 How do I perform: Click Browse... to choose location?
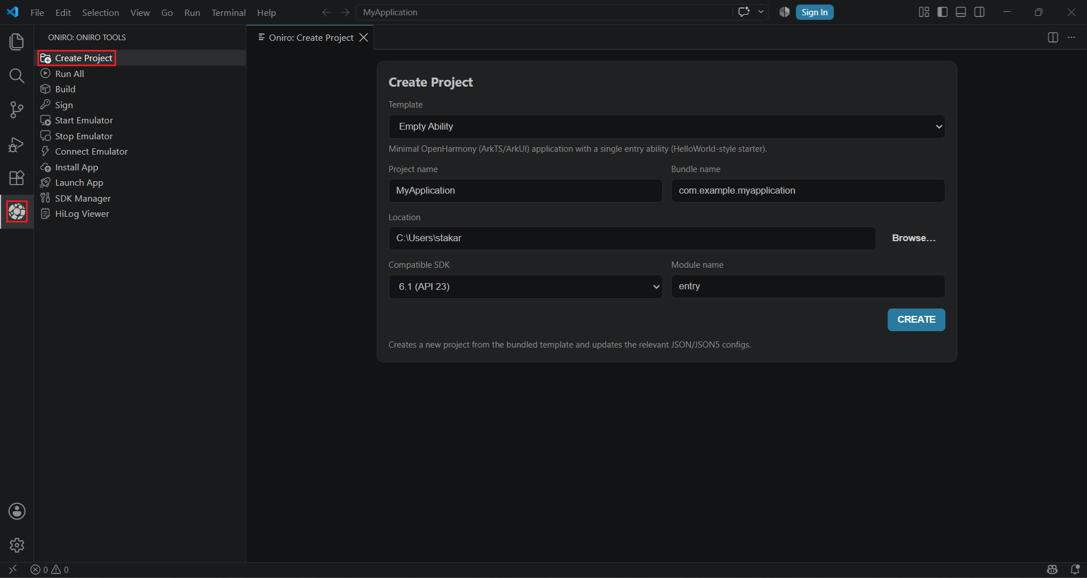(x=913, y=238)
